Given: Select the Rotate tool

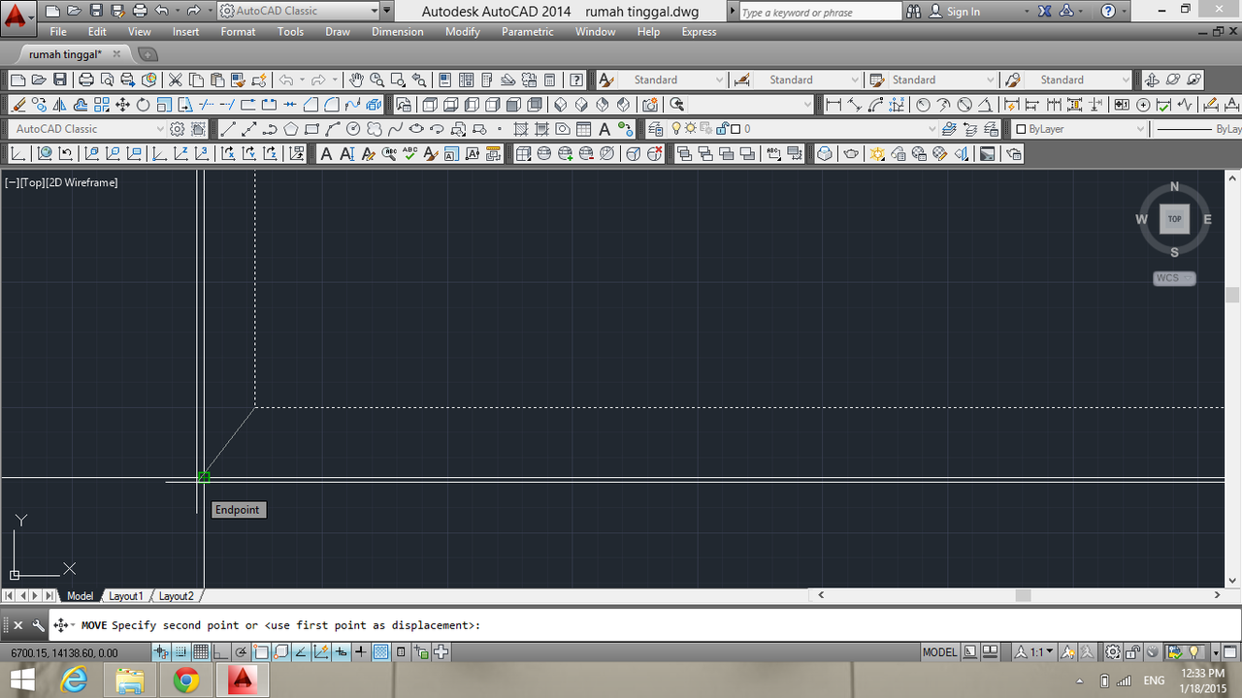Looking at the screenshot, I should coord(143,105).
